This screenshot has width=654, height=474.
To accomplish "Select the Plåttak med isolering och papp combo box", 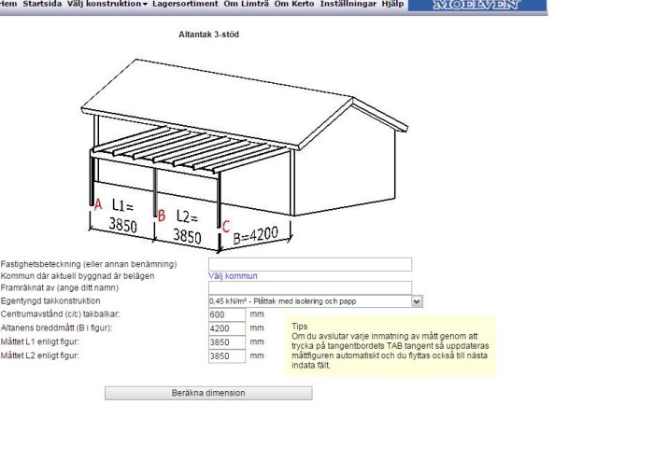I will point(316,301).
